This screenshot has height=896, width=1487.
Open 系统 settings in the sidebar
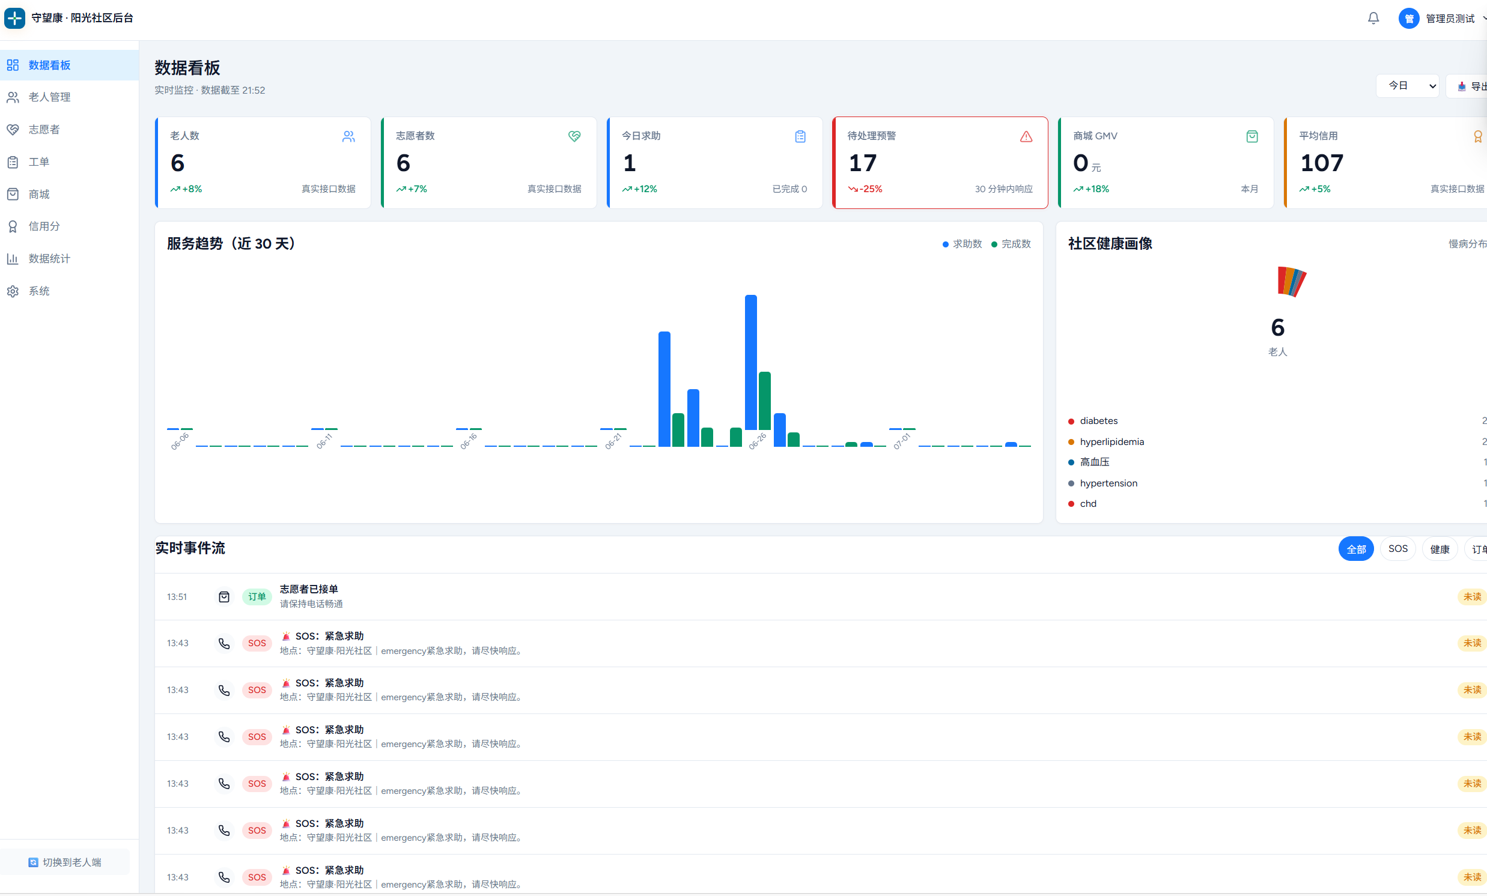click(70, 291)
